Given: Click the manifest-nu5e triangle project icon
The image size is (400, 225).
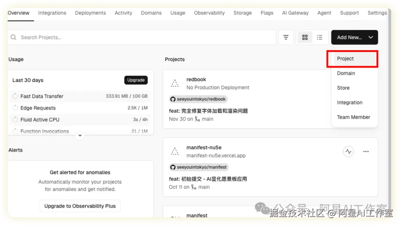Looking at the screenshot, I should [175, 152].
